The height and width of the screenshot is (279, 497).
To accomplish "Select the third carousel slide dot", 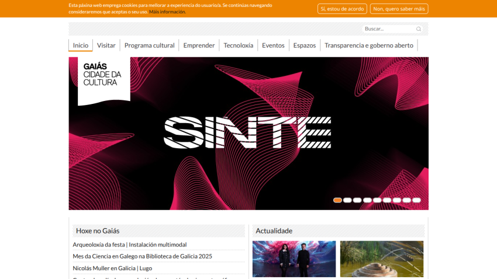I will click(x=357, y=200).
